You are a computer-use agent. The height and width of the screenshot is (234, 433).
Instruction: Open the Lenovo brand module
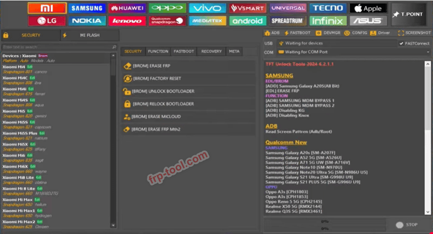click(x=127, y=21)
